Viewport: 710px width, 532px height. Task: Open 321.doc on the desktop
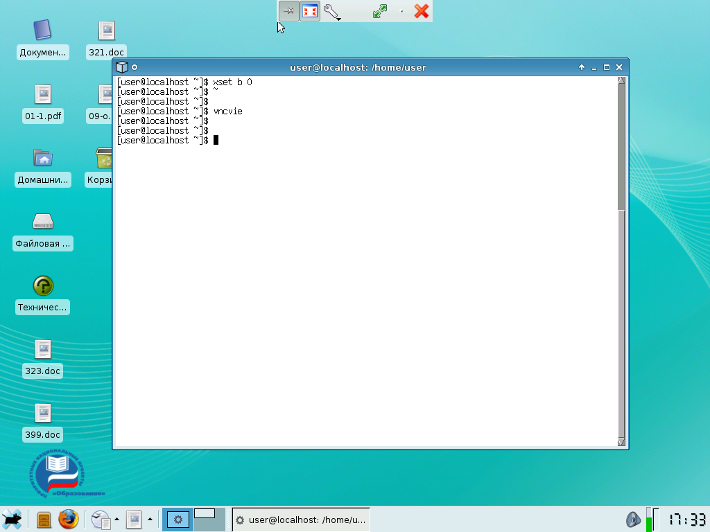click(x=105, y=31)
